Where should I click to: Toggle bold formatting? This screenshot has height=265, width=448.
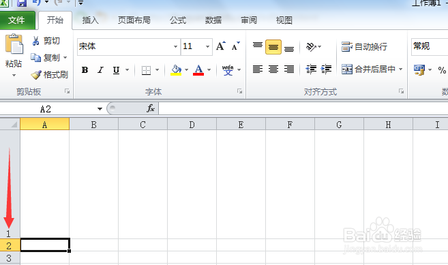pyautogui.click(x=85, y=70)
